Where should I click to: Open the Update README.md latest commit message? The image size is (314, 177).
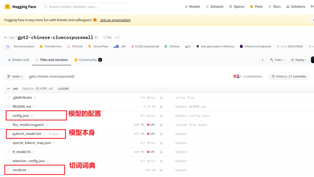pos(38,88)
